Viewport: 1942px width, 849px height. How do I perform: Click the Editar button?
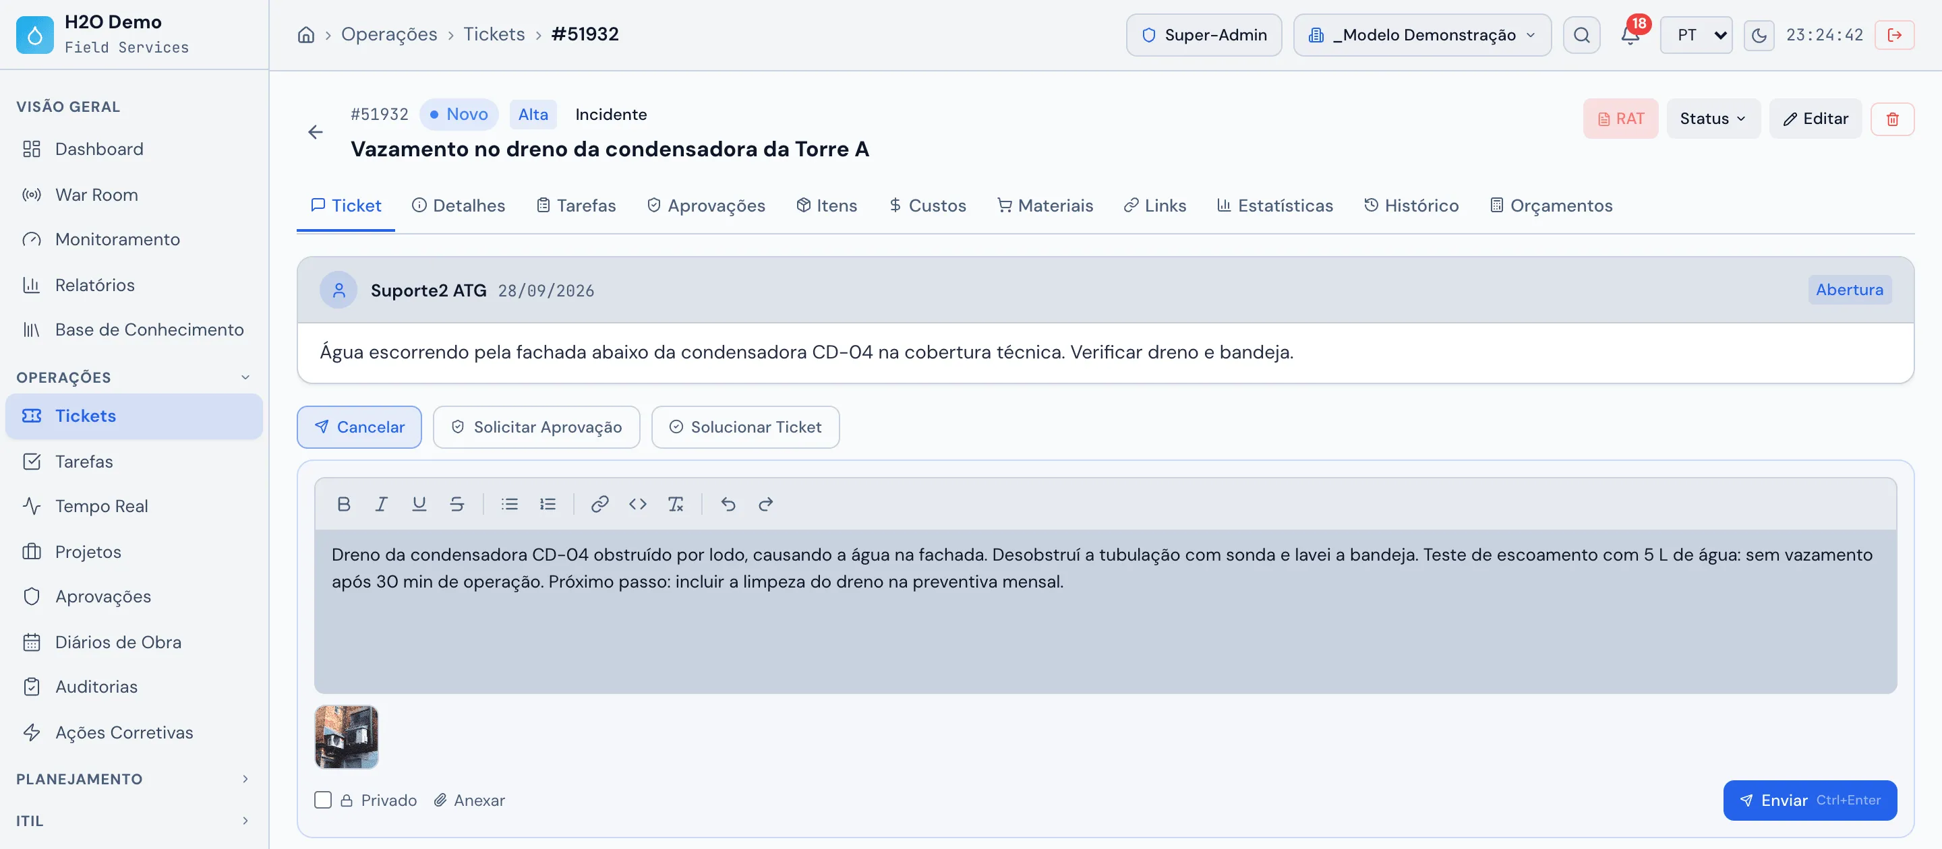point(1815,119)
